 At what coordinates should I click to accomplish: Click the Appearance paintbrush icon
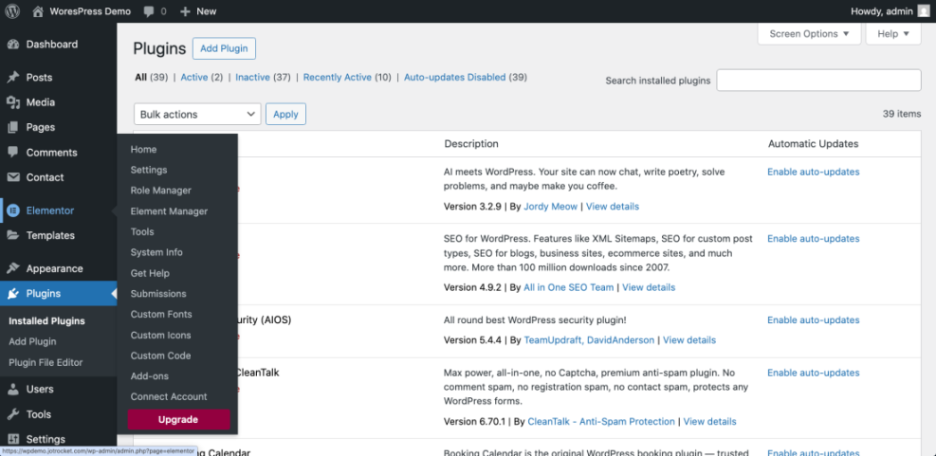[x=13, y=268]
